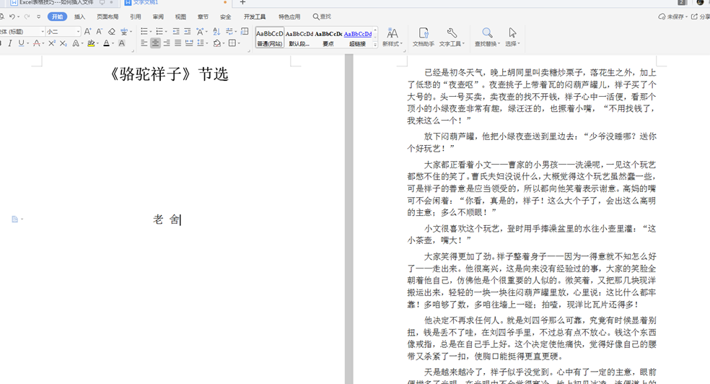Apply the 超链接 style
The height and width of the screenshot is (384, 710).
[357, 38]
